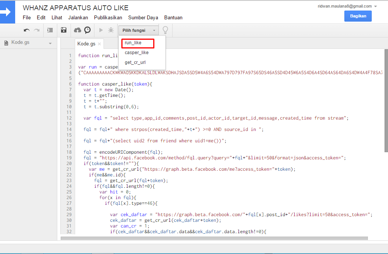Click the project title WHANZ APPARATUS AUTO LIKE
Image resolution: width=388 pixels, height=254 pixels.
click(x=75, y=8)
